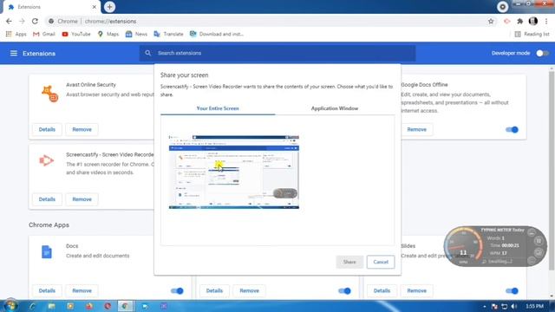Remove the Docs app

point(82,291)
